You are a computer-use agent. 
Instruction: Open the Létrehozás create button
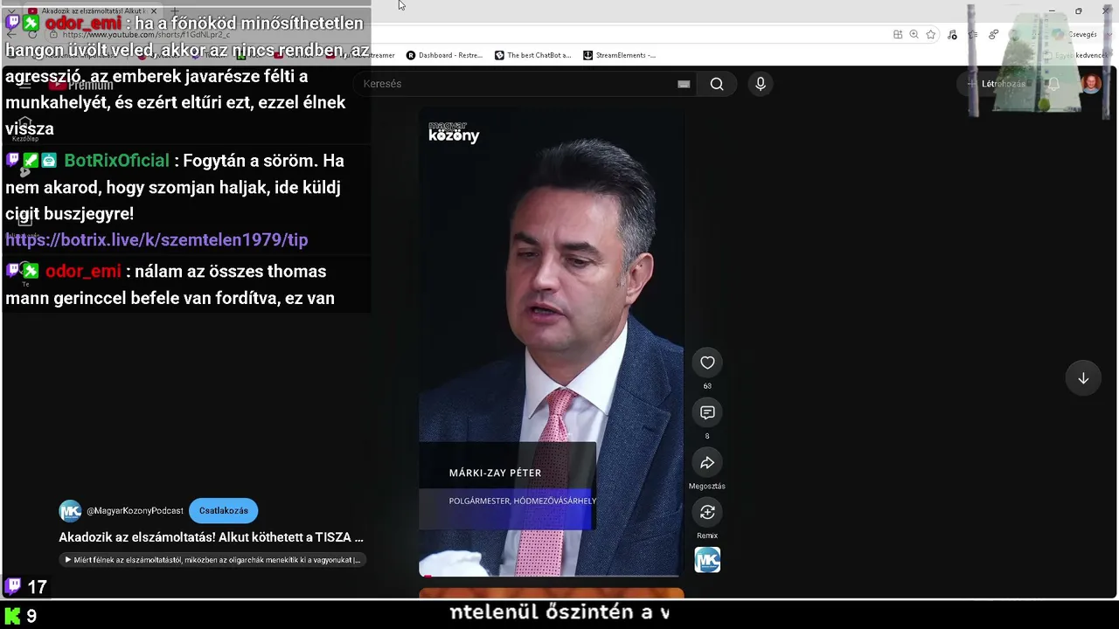pyautogui.click(x=995, y=84)
